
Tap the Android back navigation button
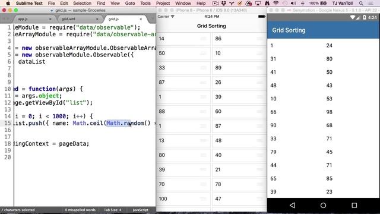point(293,205)
